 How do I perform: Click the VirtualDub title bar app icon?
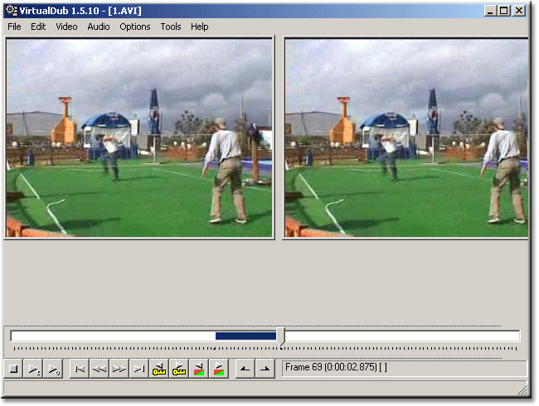(x=12, y=11)
